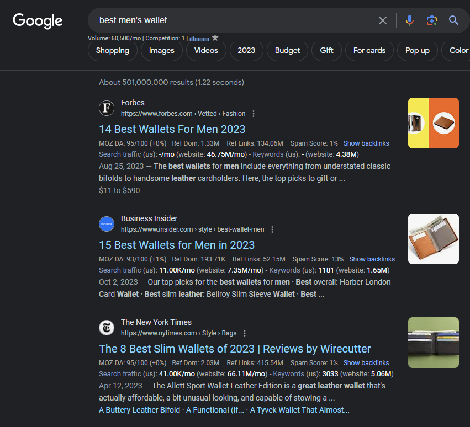
Task: Click '$11 to $590' price range text
Action: pos(119,190)
